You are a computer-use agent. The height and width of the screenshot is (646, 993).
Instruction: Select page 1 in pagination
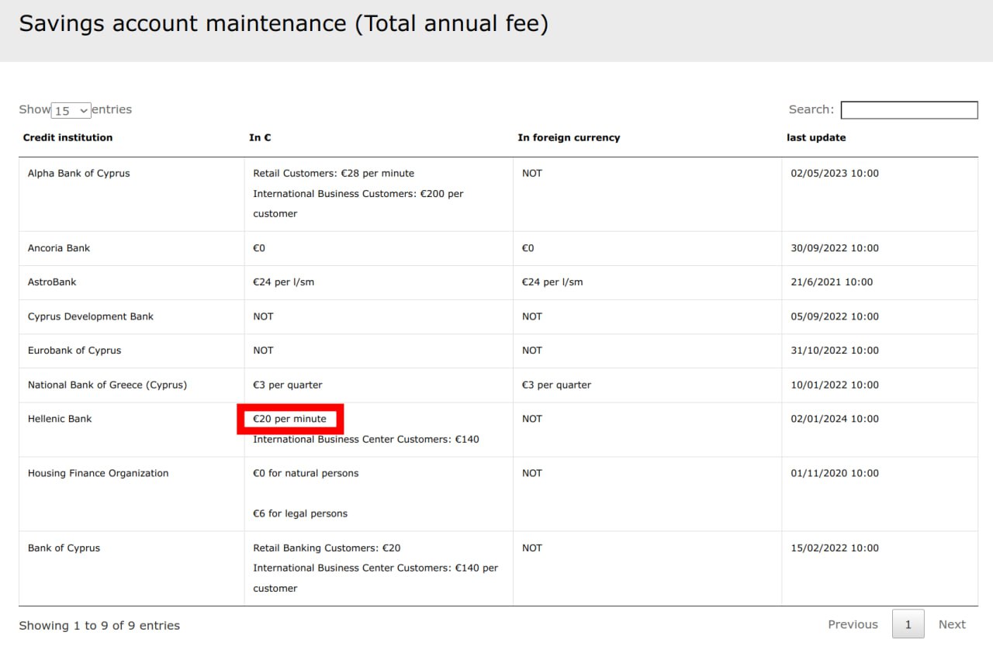(908, 624)
